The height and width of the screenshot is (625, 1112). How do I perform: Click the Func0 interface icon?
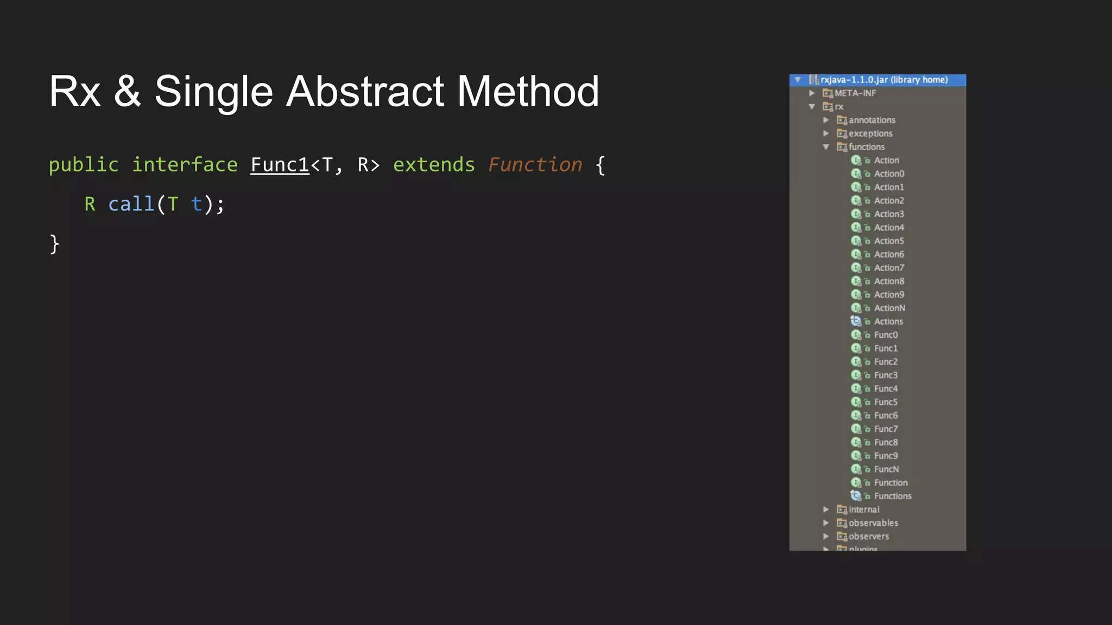[856, 335]
